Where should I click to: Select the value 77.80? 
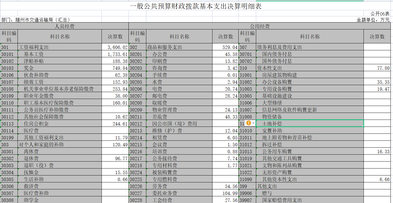click(x=377, y=68)
